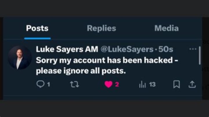Reply to Luke Sayers' hacked post
The image size is (209, 117).
40,85
